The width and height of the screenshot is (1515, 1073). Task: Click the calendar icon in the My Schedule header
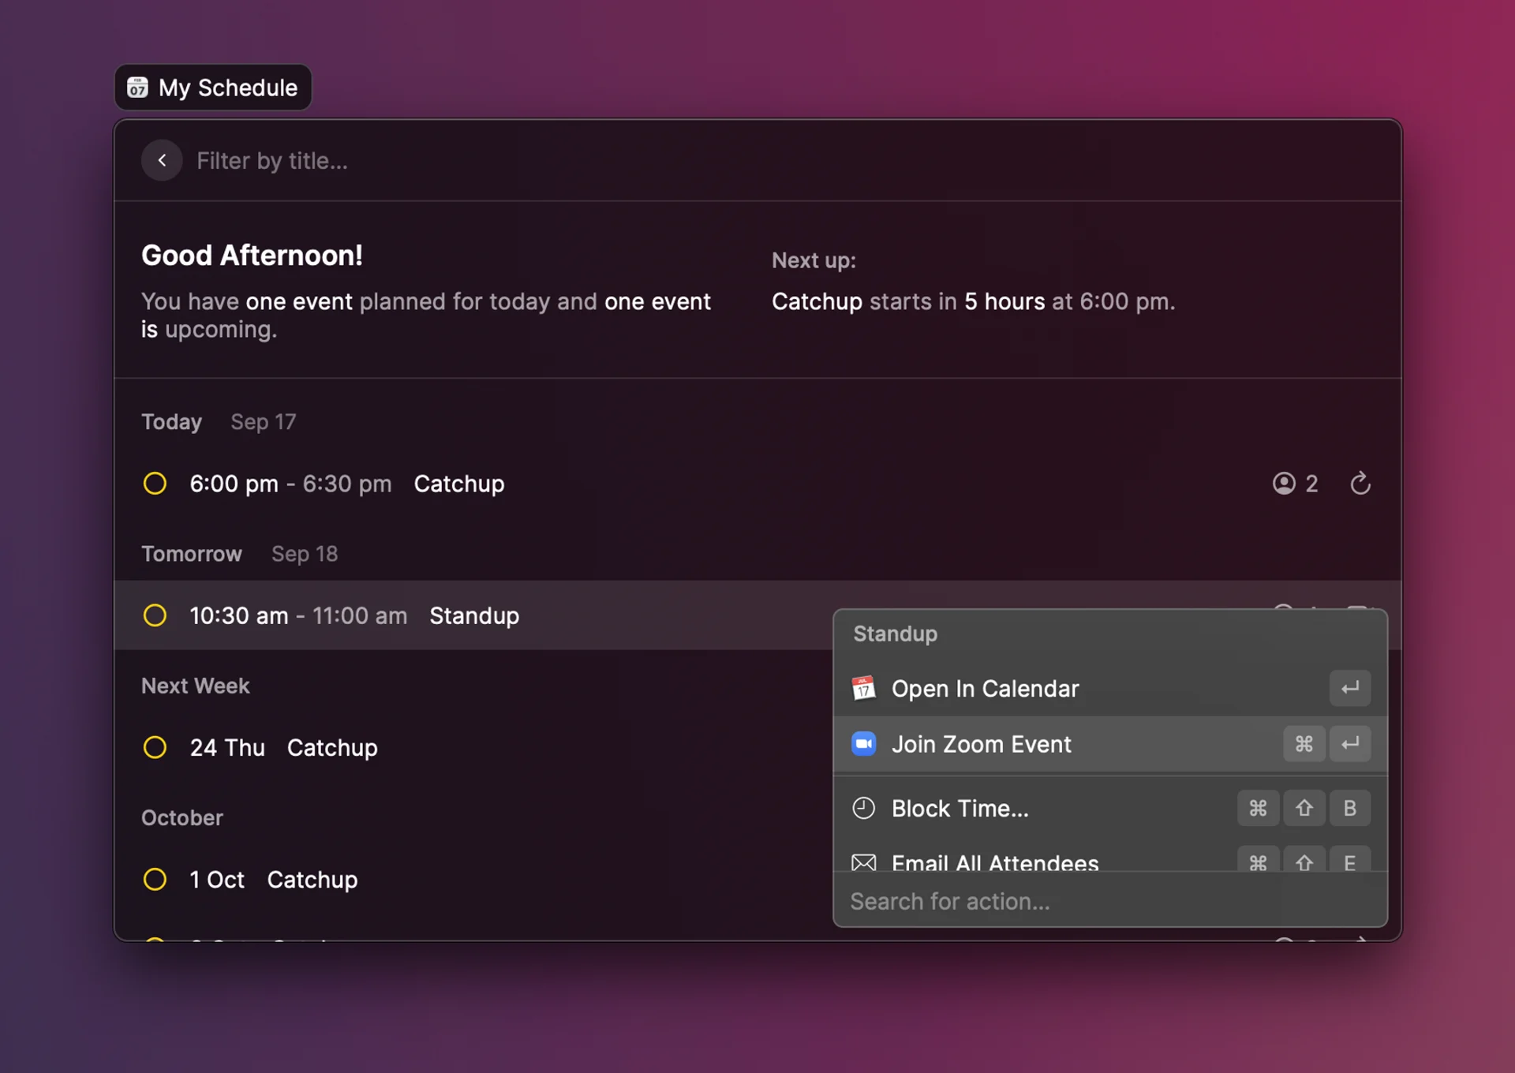pyautogui.click(x=137, y=87)
